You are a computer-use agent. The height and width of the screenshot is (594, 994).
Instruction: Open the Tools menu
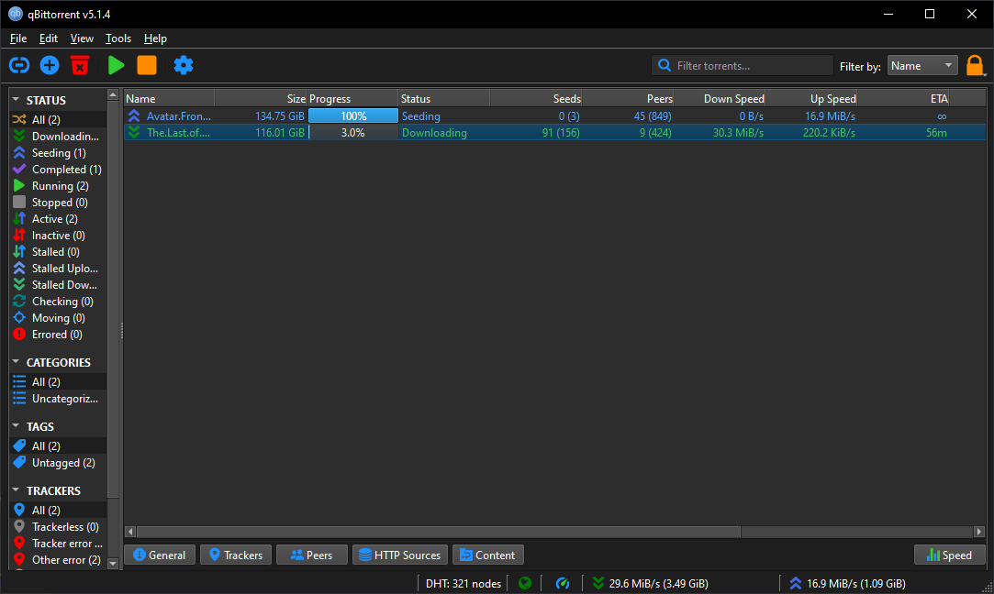(x=117, y=38)
